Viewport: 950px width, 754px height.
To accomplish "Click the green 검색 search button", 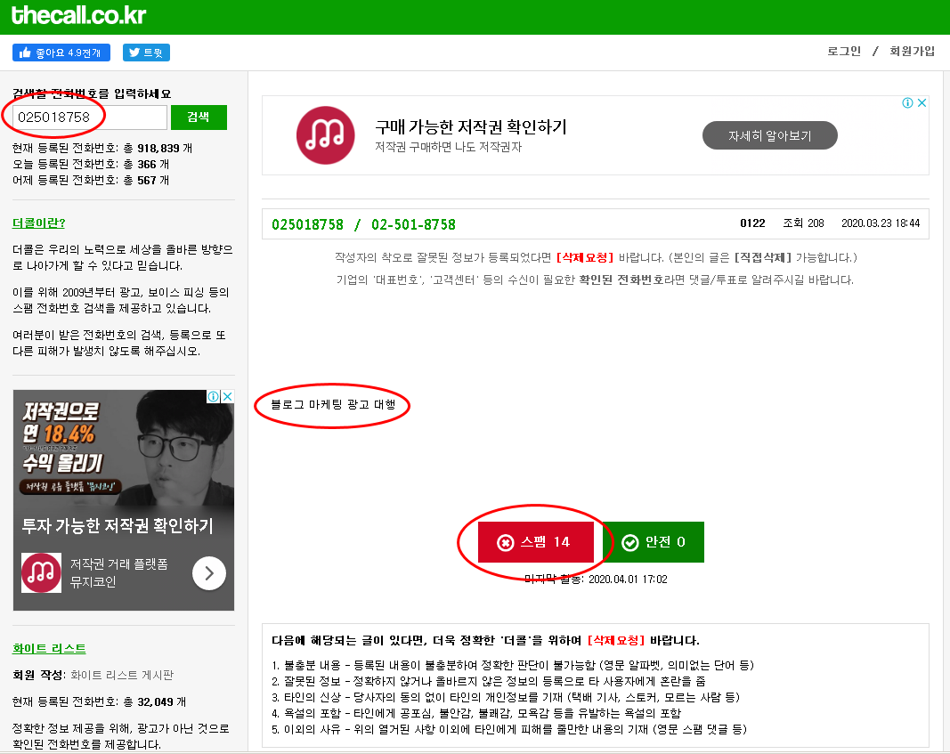I will [199, 118].
